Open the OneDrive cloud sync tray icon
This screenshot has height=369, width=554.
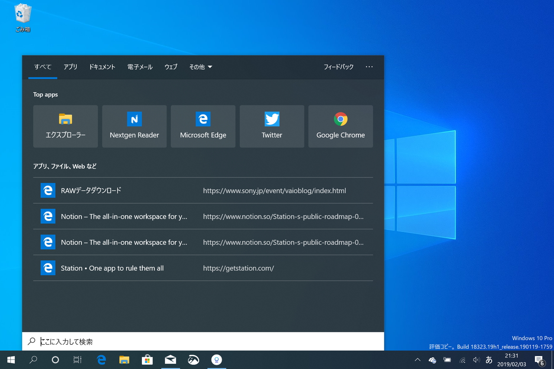pos(432,360)
